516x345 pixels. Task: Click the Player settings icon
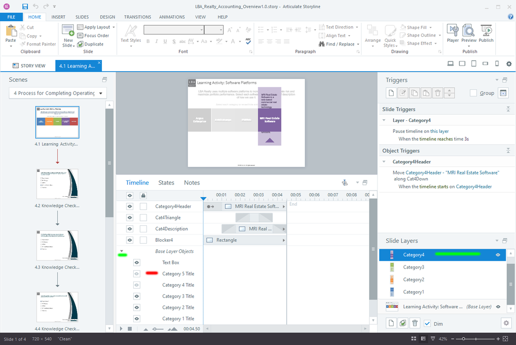coord(452,33)
